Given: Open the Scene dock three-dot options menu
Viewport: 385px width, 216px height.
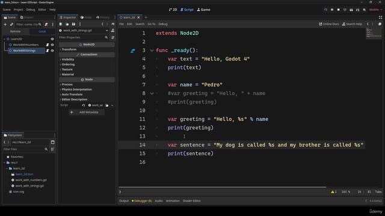Looking at the screenshot, I should pyautogui.click(x=52, y=24).
